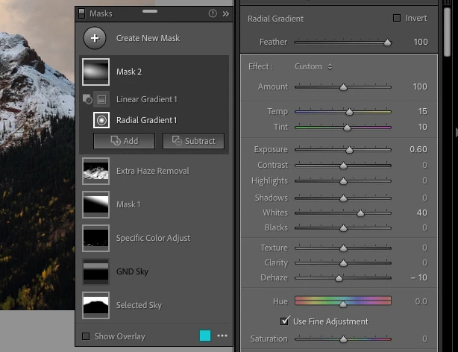Click the Exposure value field showing 0.60
Screen dimensions: 458x352
point(418,150)
